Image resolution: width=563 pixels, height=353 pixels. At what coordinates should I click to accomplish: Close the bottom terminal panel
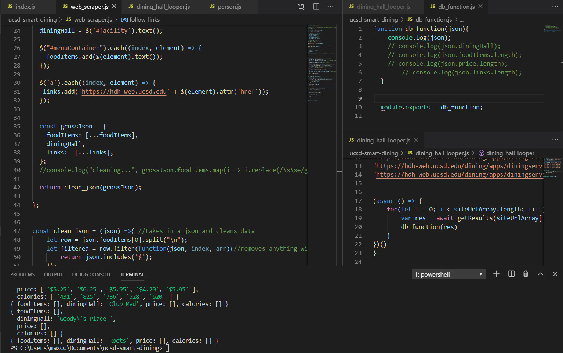(555, 274)
